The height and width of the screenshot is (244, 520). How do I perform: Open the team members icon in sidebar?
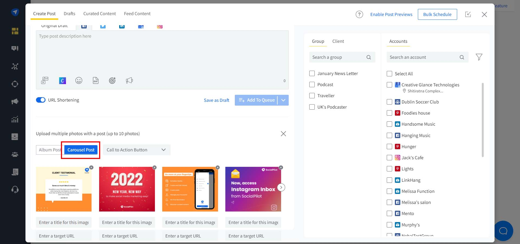[15, 154]
